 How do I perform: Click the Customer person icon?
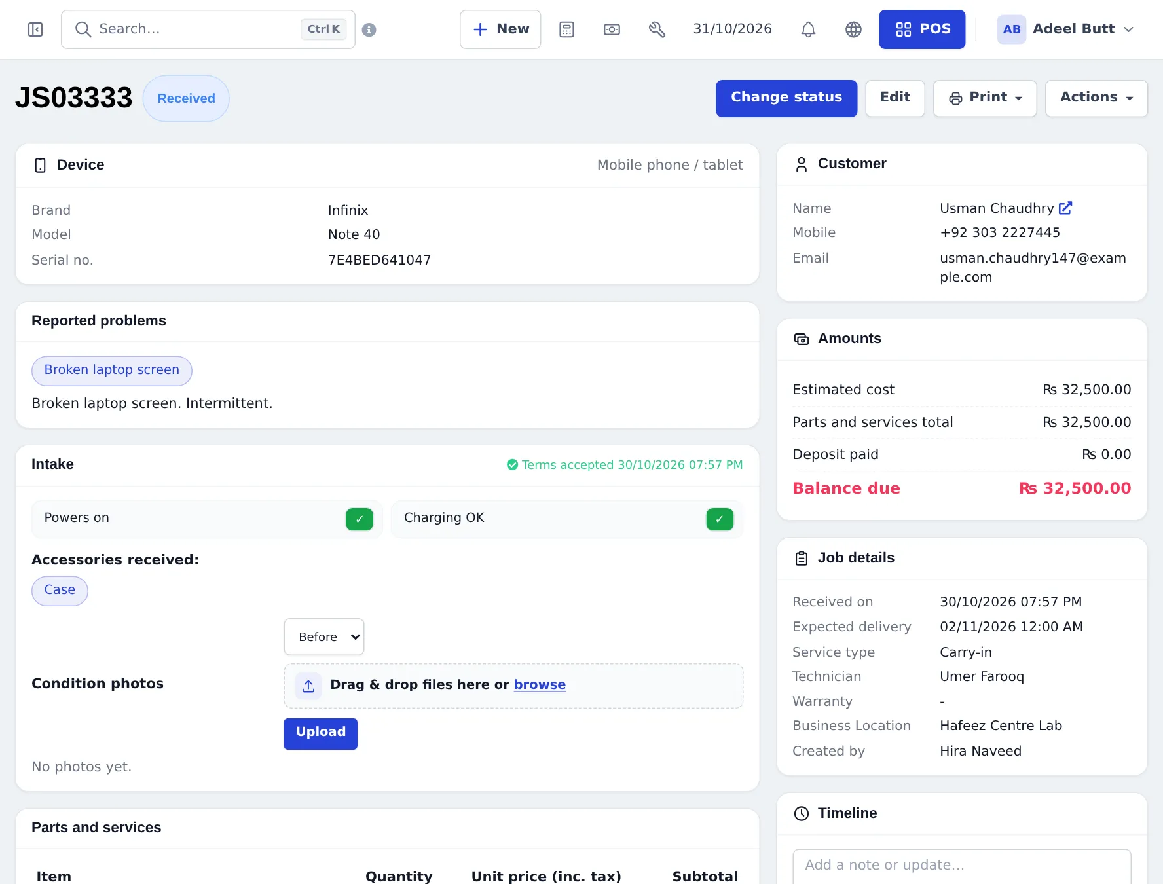[x=802, y=164]
